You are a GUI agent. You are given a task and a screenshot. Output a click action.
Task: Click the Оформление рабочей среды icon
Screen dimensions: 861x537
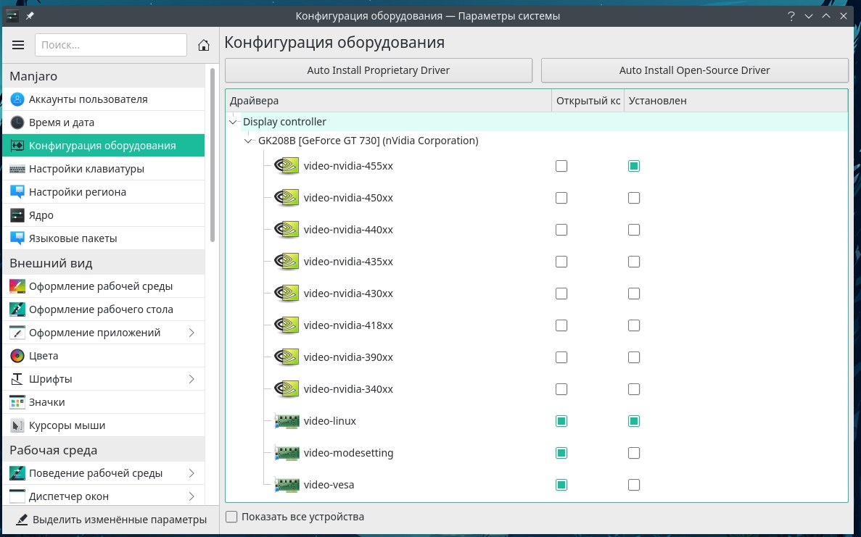(17, 286)
